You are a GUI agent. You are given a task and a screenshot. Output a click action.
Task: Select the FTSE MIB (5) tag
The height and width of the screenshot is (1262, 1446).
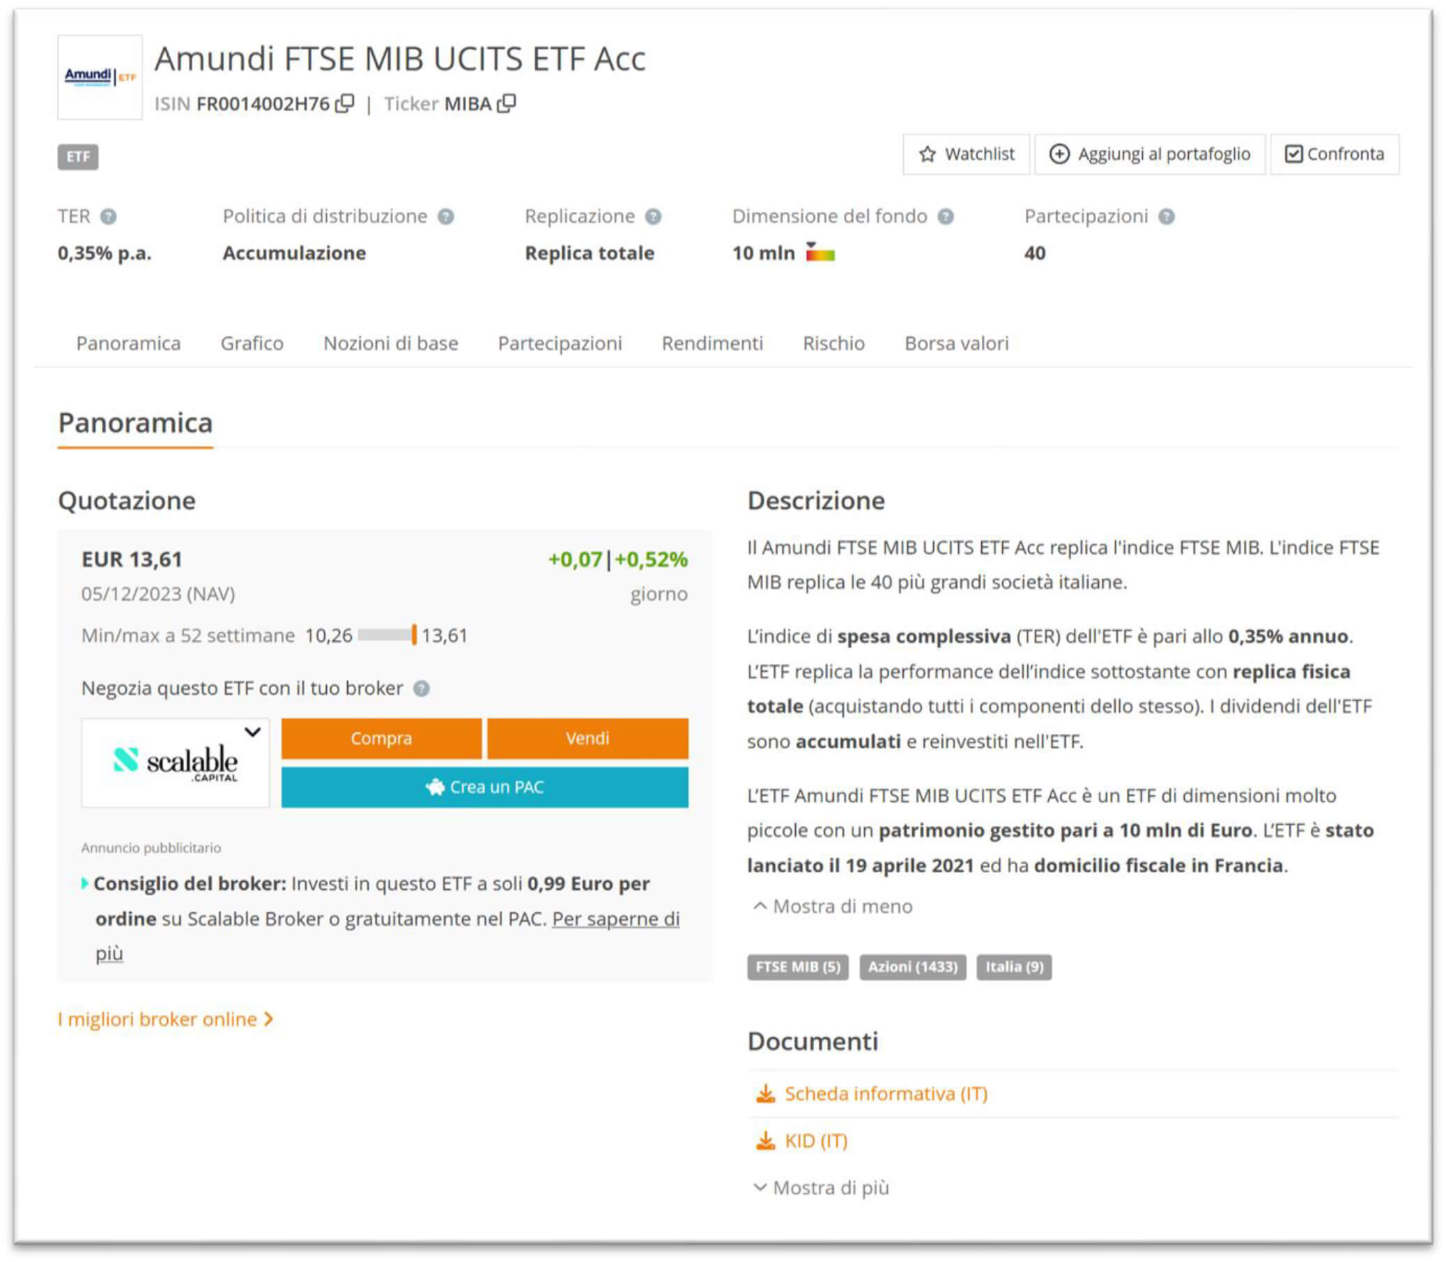click(797, 967)
